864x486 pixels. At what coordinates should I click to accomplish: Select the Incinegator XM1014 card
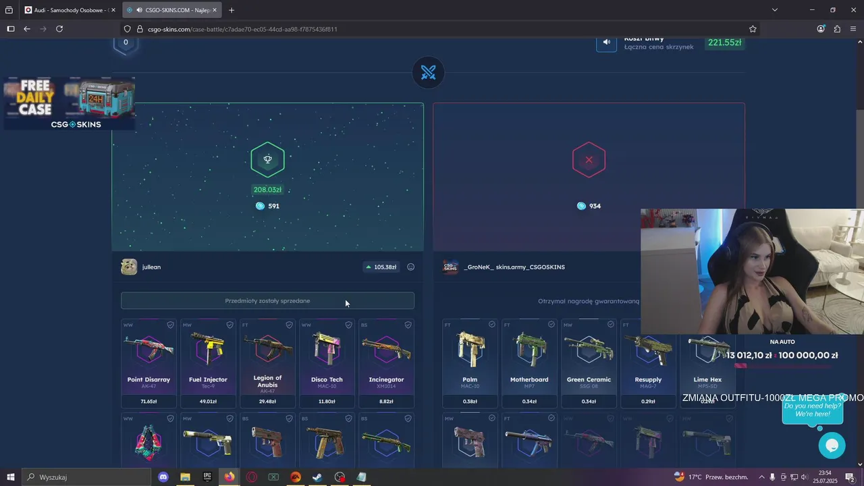pyautogui.click(x=386, y=364)
